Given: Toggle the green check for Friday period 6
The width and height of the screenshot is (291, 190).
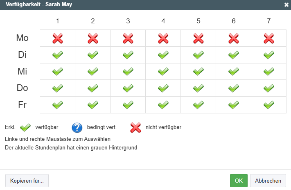Looking at the screenshot, I should pos(233,105).
